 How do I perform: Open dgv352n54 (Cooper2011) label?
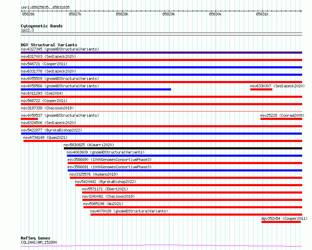click(284, 218)
